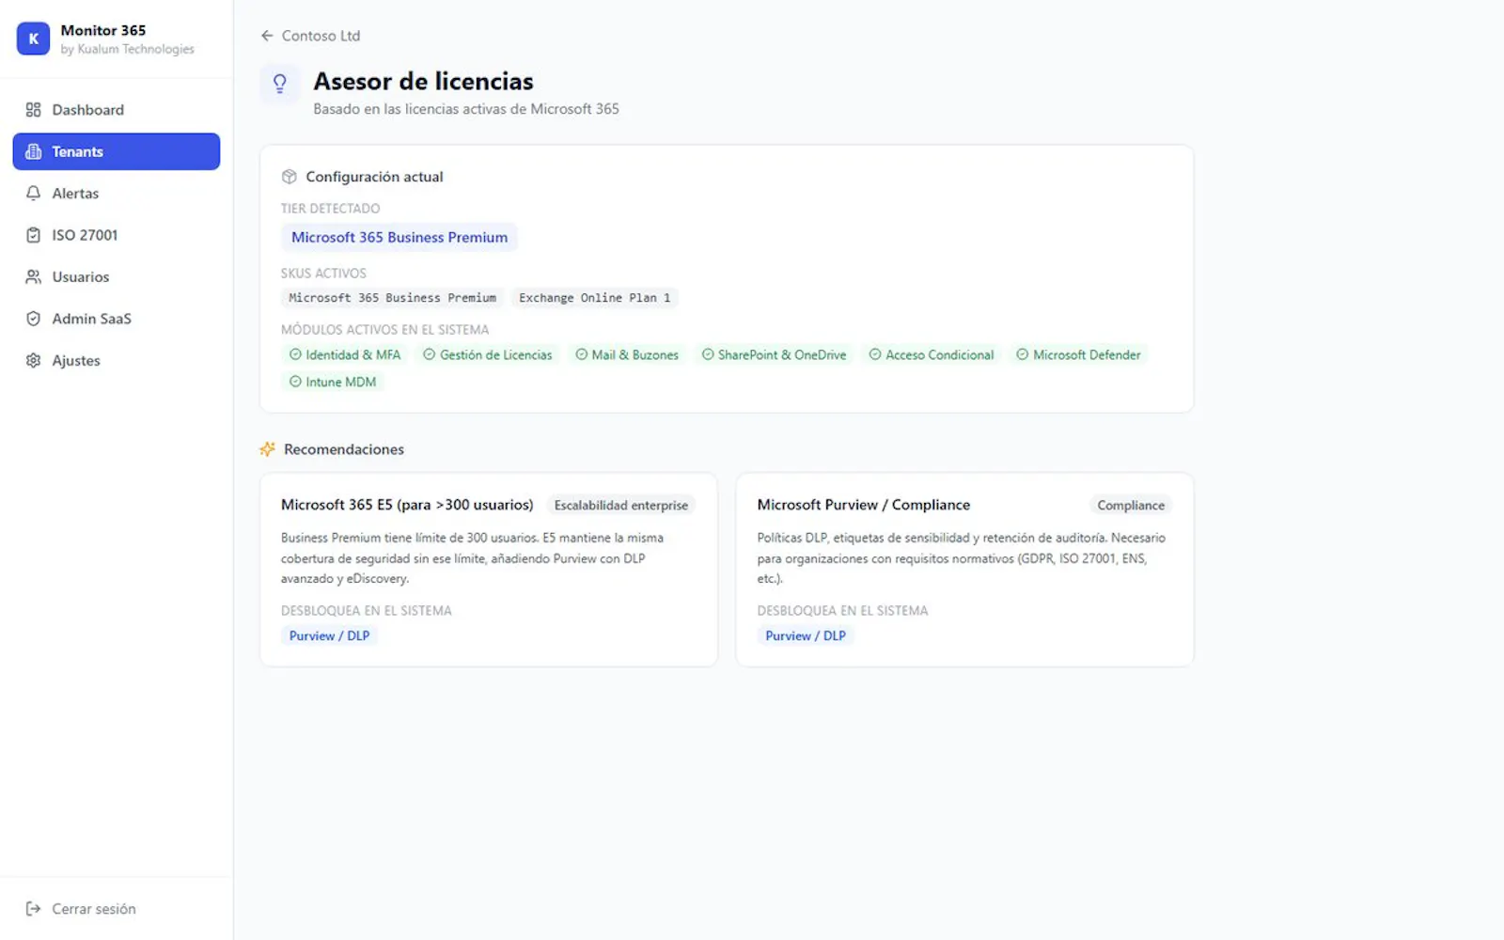The width and height of the screenshot is (1504, 940).
Task: Click the Ajustes gear icon
Action: point(34,361)
